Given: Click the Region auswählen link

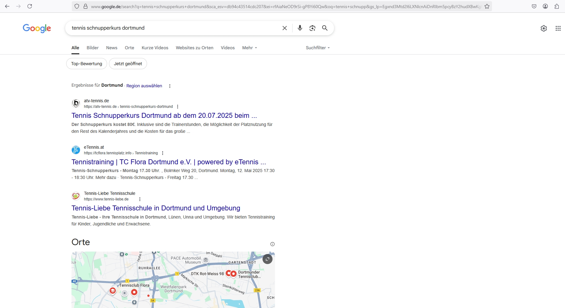Looking at the screenshot, I should click(144, 86).
